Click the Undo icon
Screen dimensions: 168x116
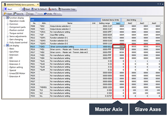coord(45,14)
